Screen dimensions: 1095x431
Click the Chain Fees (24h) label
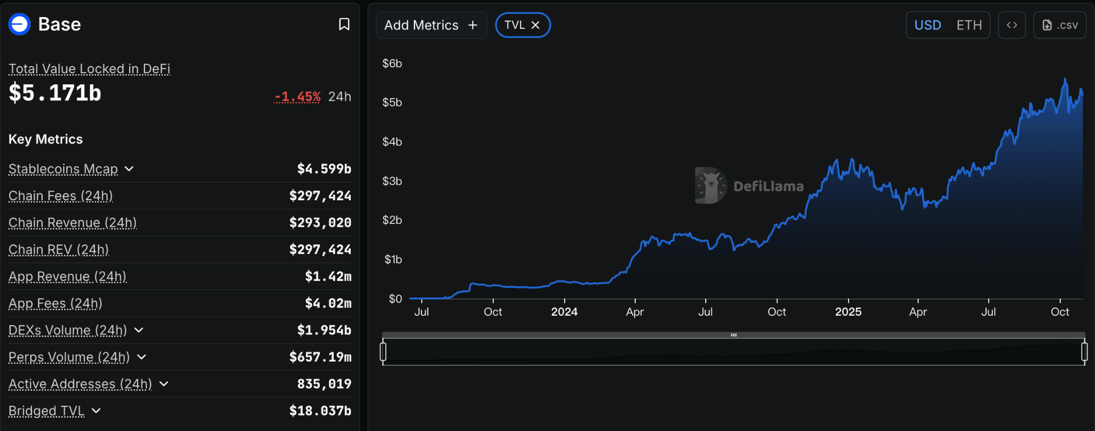click(60, 196)
